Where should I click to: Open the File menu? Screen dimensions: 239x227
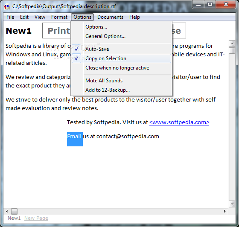click(10, 17)
